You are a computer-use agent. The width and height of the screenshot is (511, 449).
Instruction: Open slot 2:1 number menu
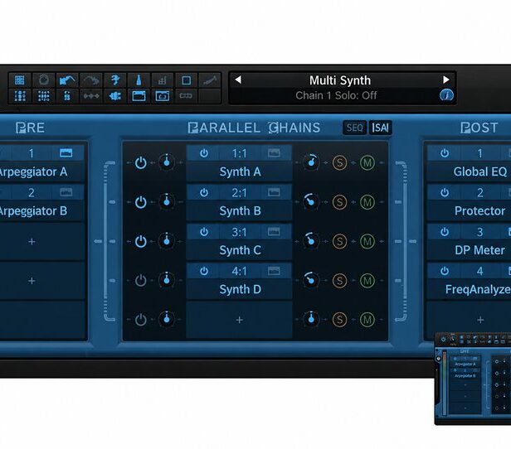[x=239, y=193]
